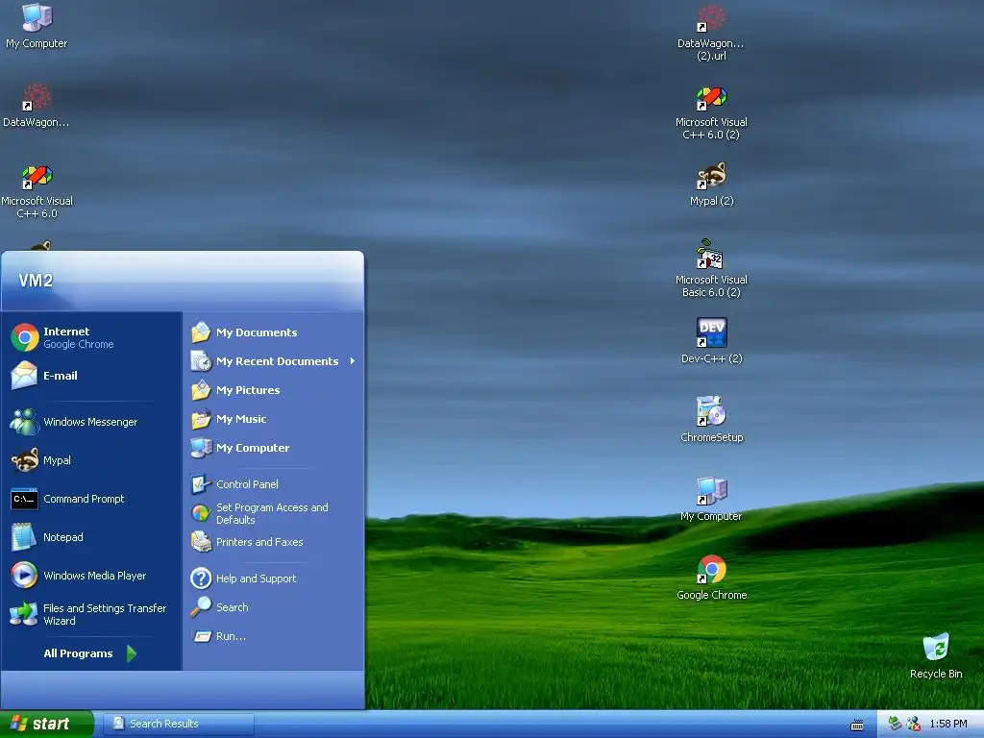Open the Mypal (2) desktop shortcut

click(x=711, y=184)
